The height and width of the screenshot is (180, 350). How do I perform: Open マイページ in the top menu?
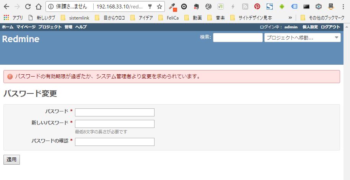click(x=26, y=27)
